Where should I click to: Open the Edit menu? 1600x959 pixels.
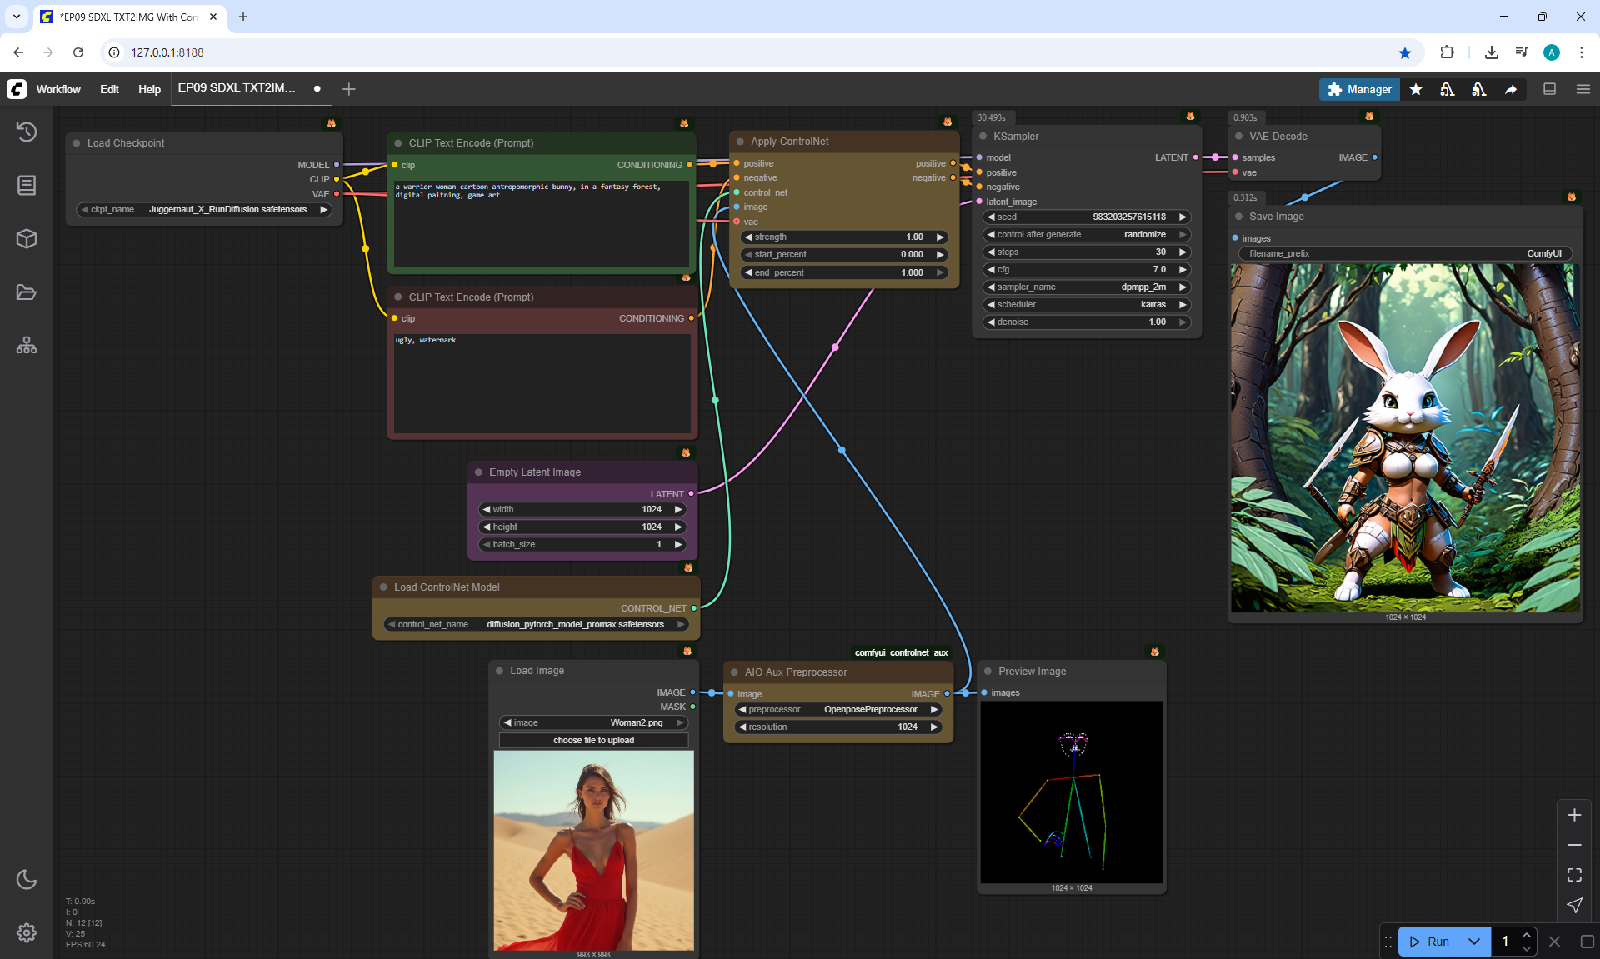point(109,89)
